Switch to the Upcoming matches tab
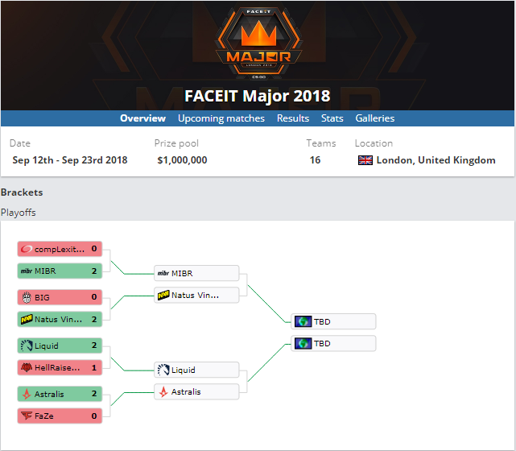This screenshot has height=451, width=516. 221,118
